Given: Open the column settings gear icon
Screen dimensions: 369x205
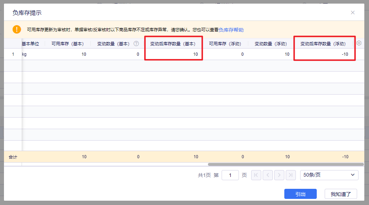Looking at the screenshot, I should 359,43.
